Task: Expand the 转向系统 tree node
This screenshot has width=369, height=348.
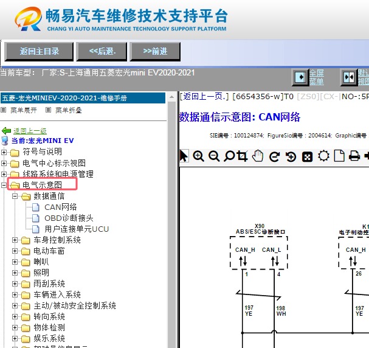Action: pos(15,316)
